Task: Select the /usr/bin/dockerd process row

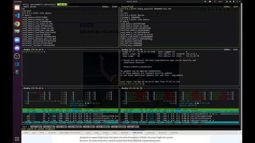Action: [x=180, y=114]
